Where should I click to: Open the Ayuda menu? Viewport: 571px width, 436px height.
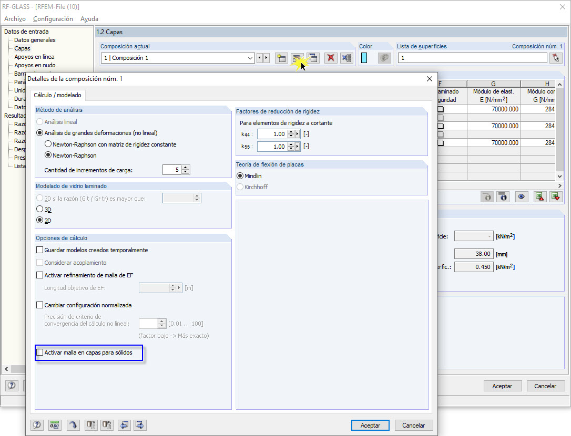point(89,18)
